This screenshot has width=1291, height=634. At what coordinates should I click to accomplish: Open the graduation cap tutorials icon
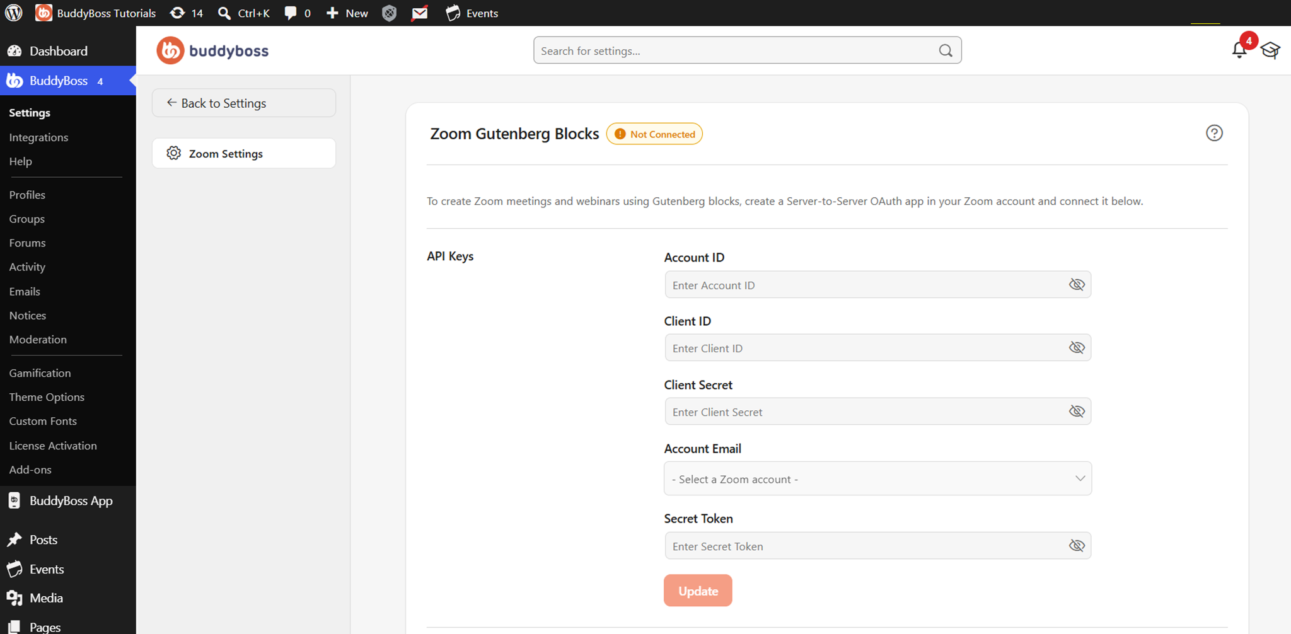(1270, 50)
